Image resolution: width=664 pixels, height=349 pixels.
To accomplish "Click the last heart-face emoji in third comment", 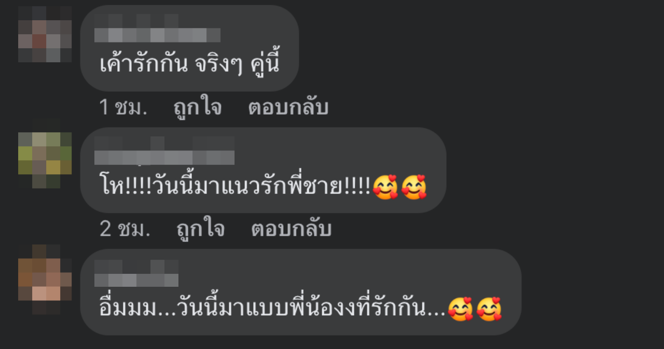I will tap(489, 309).
